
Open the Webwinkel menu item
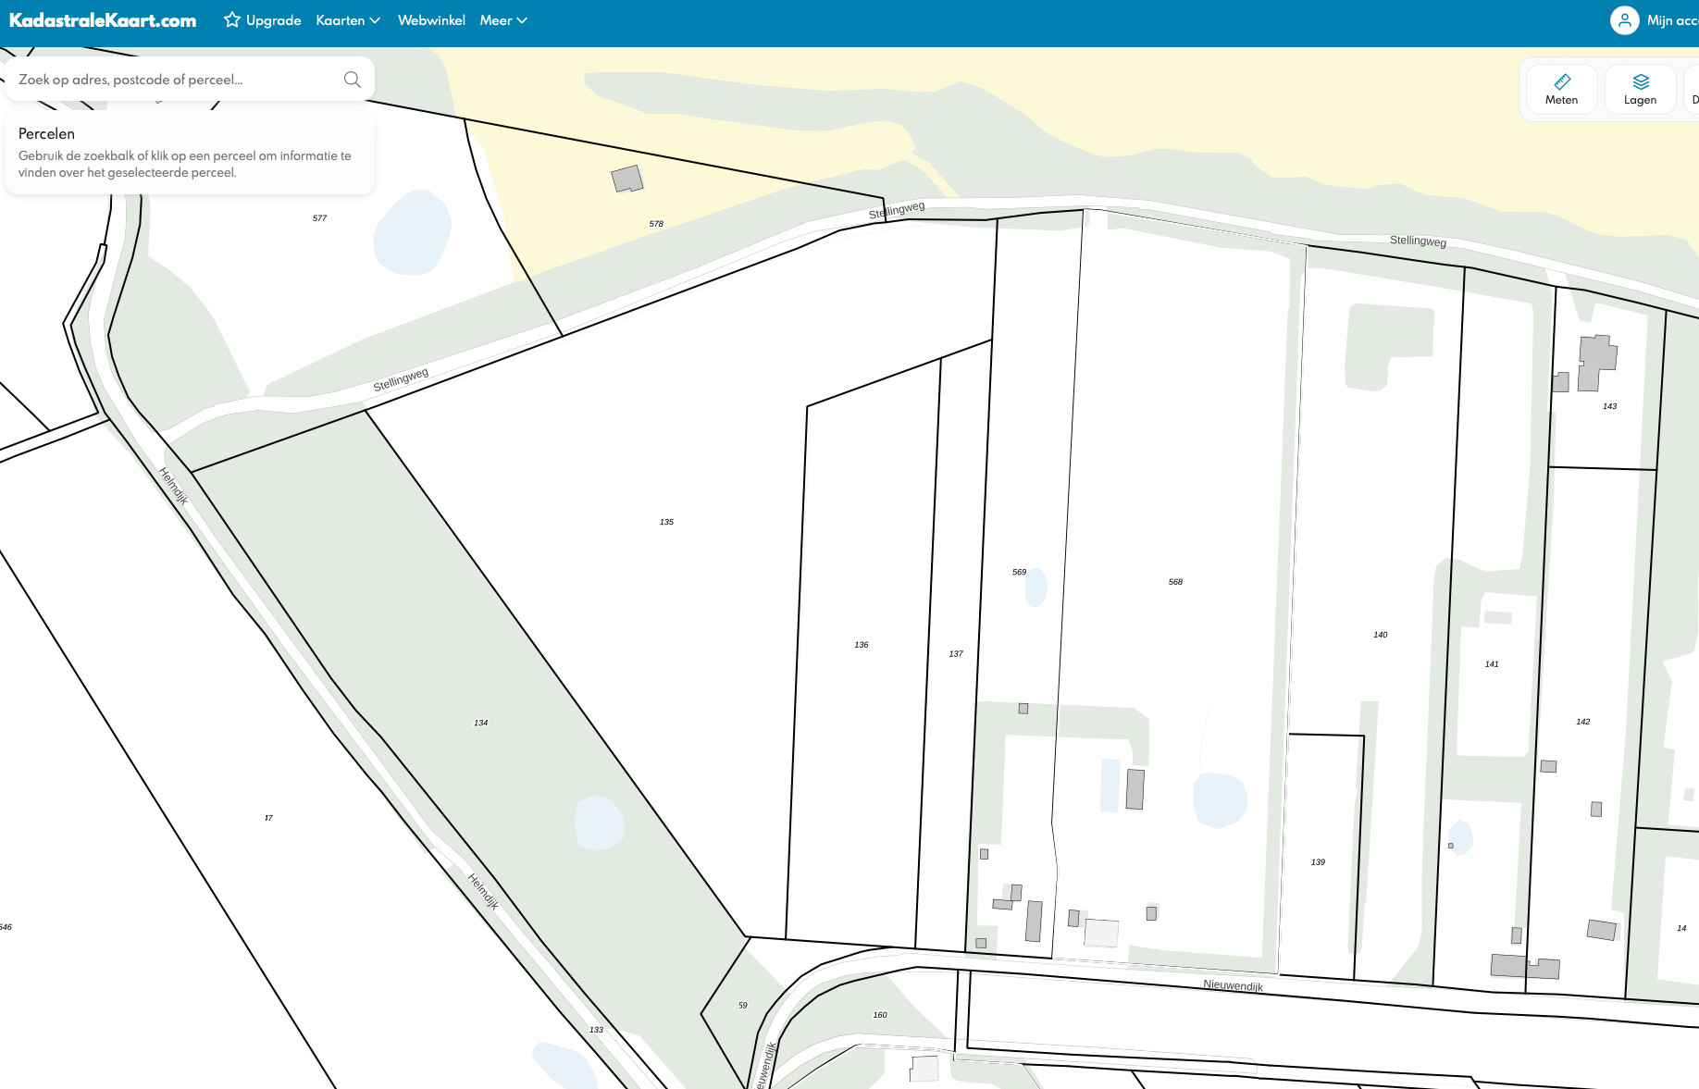pos(431,20)
